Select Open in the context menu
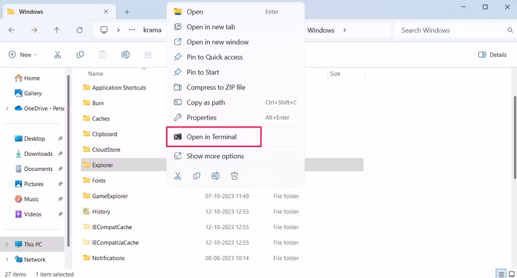Screen dimensions: 517x278 click(236, 12)
